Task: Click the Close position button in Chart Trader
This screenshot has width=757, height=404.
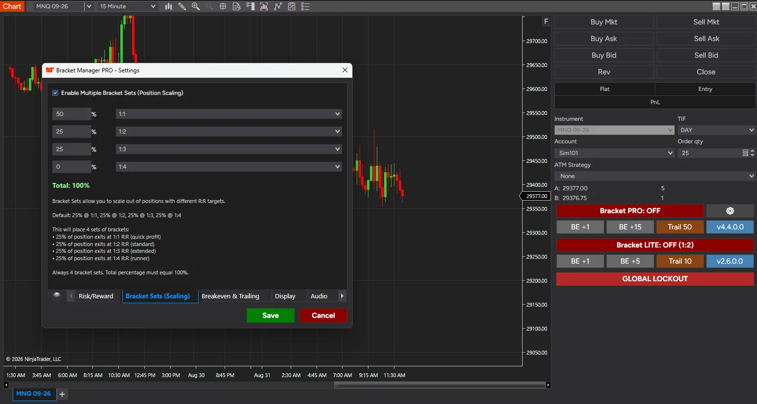Action: pos(706,72)
